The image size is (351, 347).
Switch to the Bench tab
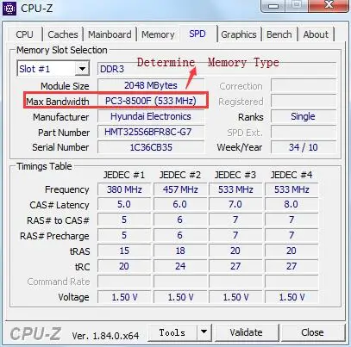click(279, 34)
